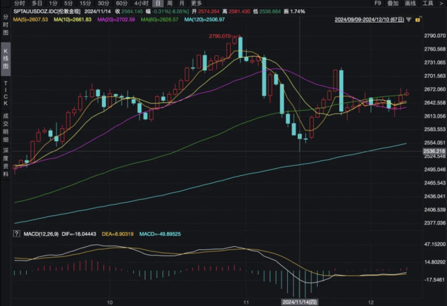Open the 分时图 sidebar panel

pos(6,24)
